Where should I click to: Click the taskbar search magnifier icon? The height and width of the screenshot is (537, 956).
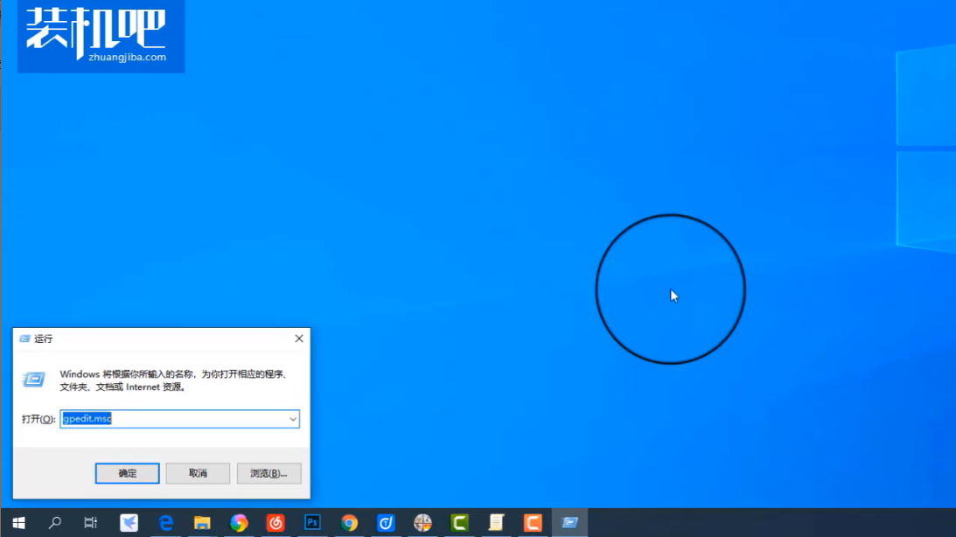(x=55, y=523)
